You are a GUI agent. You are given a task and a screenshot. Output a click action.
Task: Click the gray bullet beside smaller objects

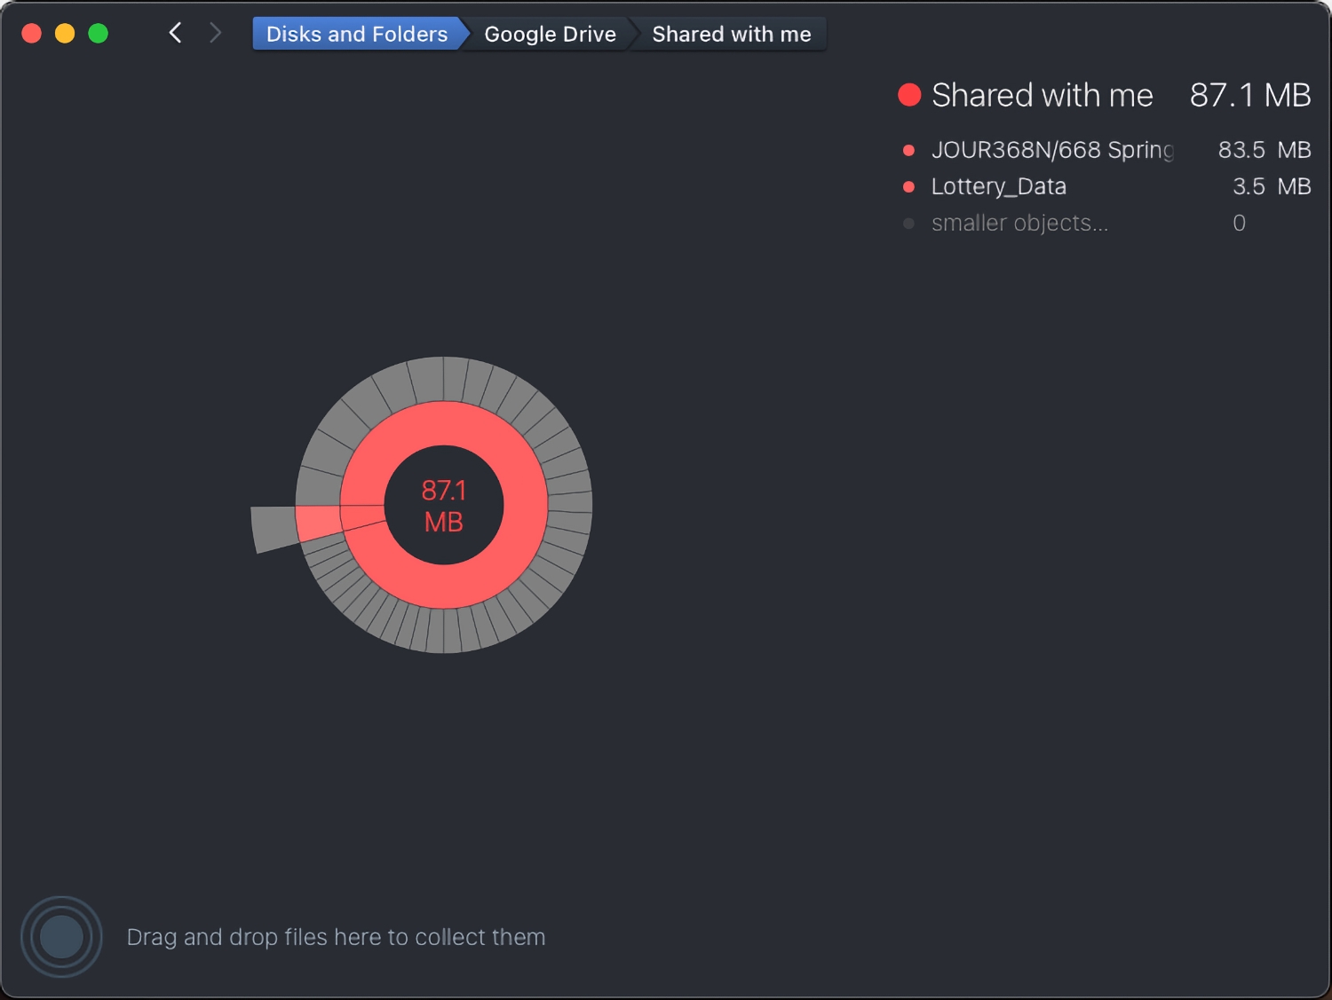click(x=908, y=224)
